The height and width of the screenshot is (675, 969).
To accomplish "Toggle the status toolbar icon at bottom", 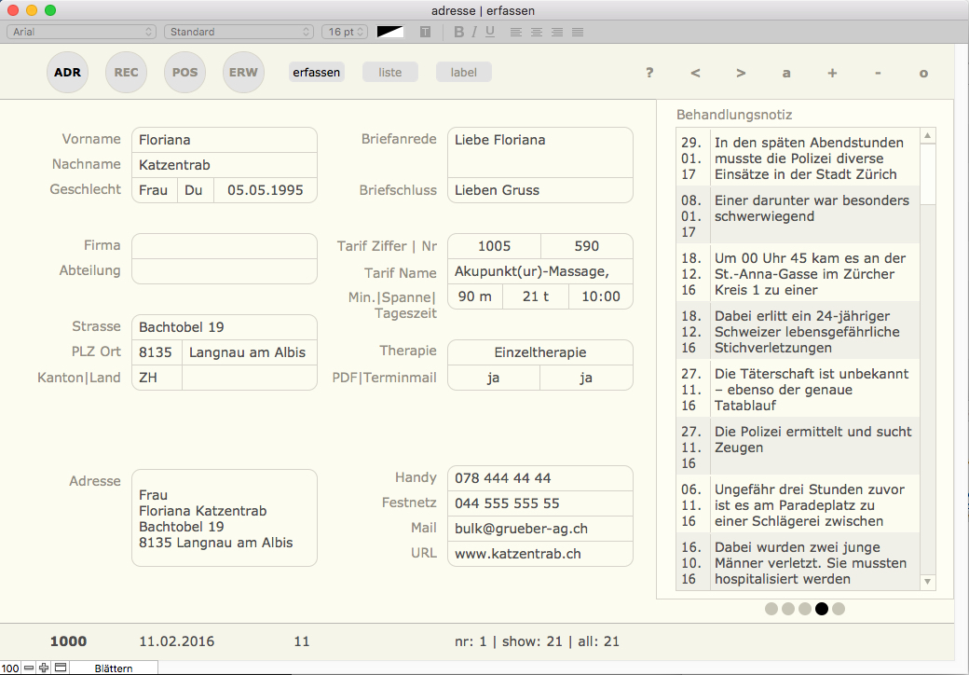I will pos(61,668).
